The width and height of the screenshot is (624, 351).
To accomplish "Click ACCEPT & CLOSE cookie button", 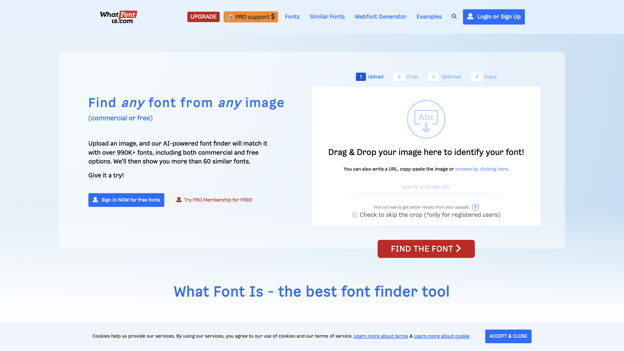I will 508,336.
